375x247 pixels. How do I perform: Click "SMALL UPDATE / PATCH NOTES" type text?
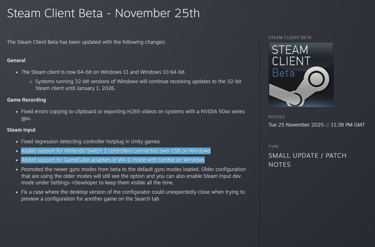click(x=307, y=160)
